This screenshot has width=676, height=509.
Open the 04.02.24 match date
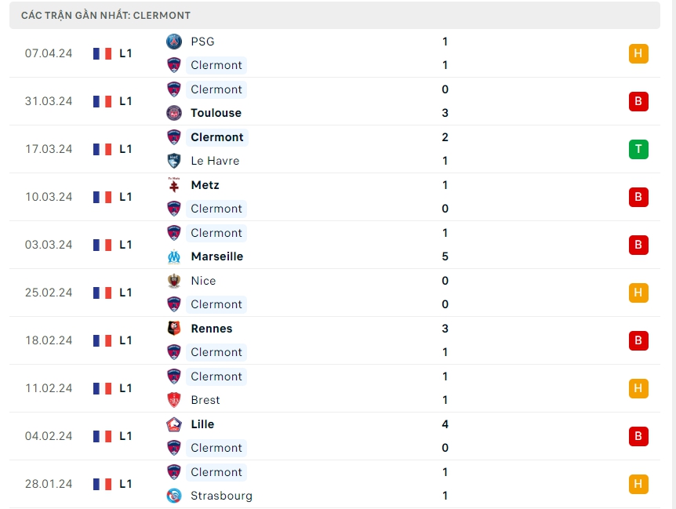pyautogui.click(x=49, y=436)
